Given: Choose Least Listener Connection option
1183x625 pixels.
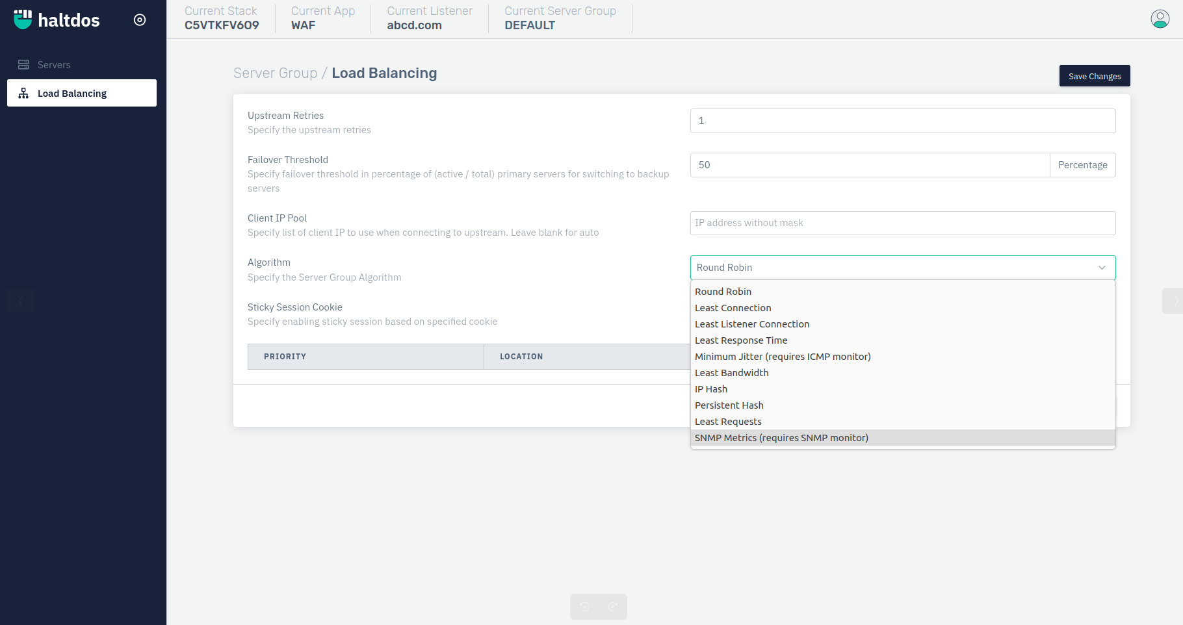Looking at the screenshot, I should click(903, 324).
